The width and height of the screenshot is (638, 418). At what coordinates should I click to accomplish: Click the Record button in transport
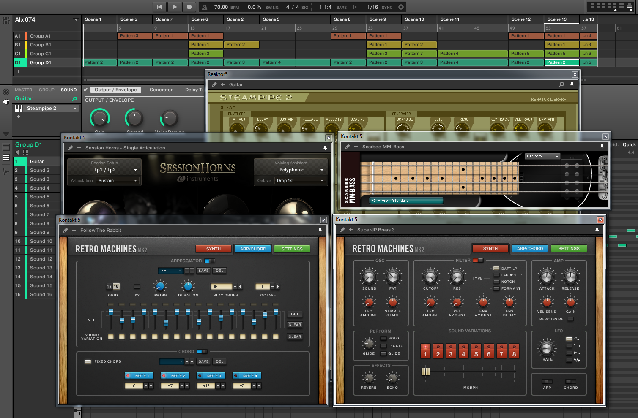point(189,7)
